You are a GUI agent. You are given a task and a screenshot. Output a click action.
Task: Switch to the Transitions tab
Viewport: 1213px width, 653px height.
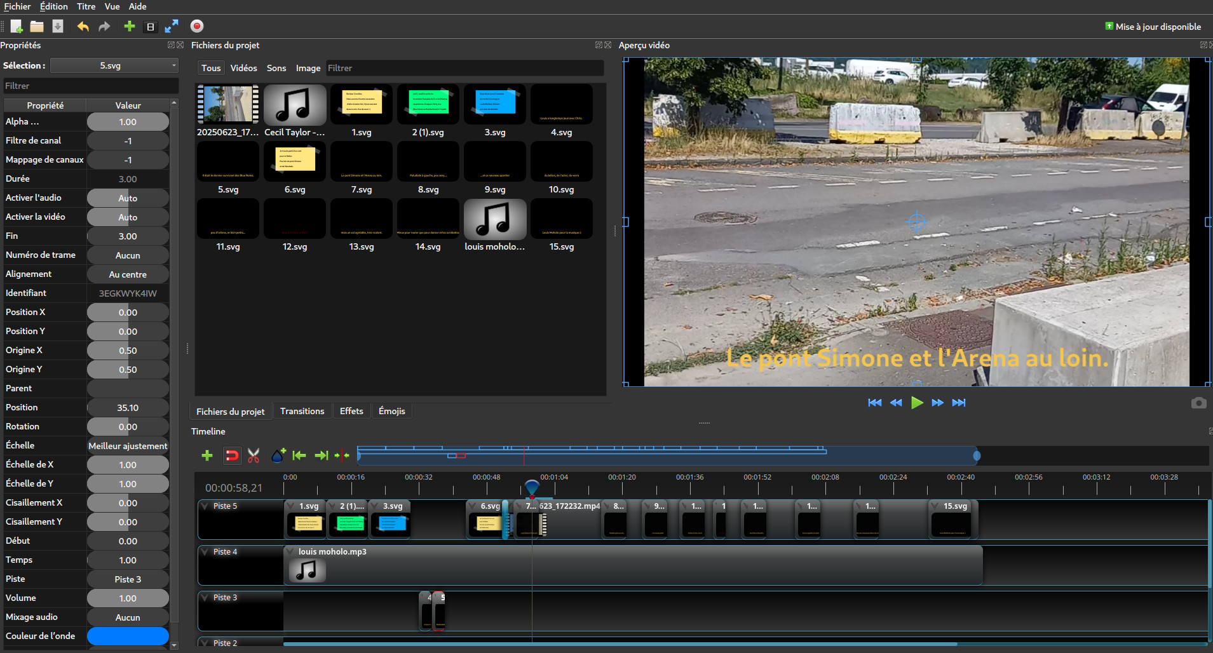click(302, 412)
